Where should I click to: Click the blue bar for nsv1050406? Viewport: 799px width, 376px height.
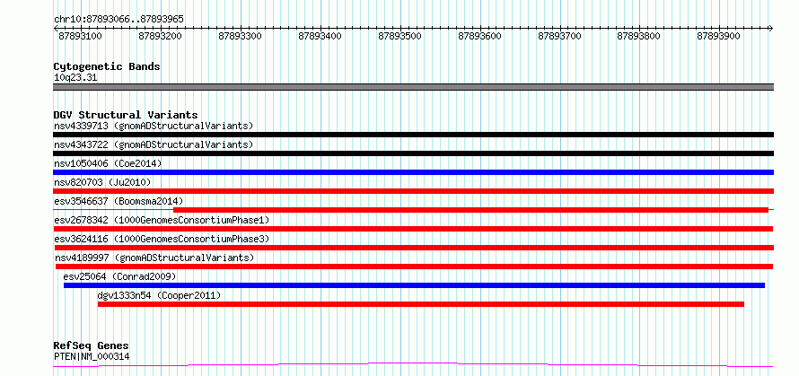[413, 172]
